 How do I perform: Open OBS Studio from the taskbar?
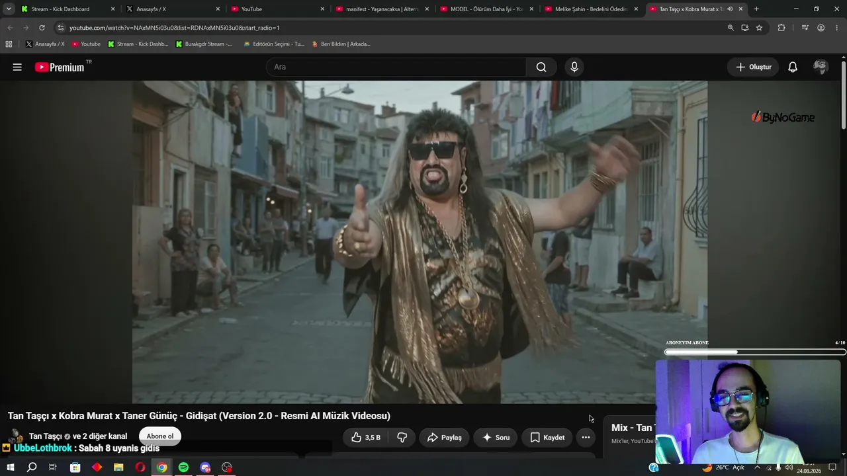tap(227, 467)
